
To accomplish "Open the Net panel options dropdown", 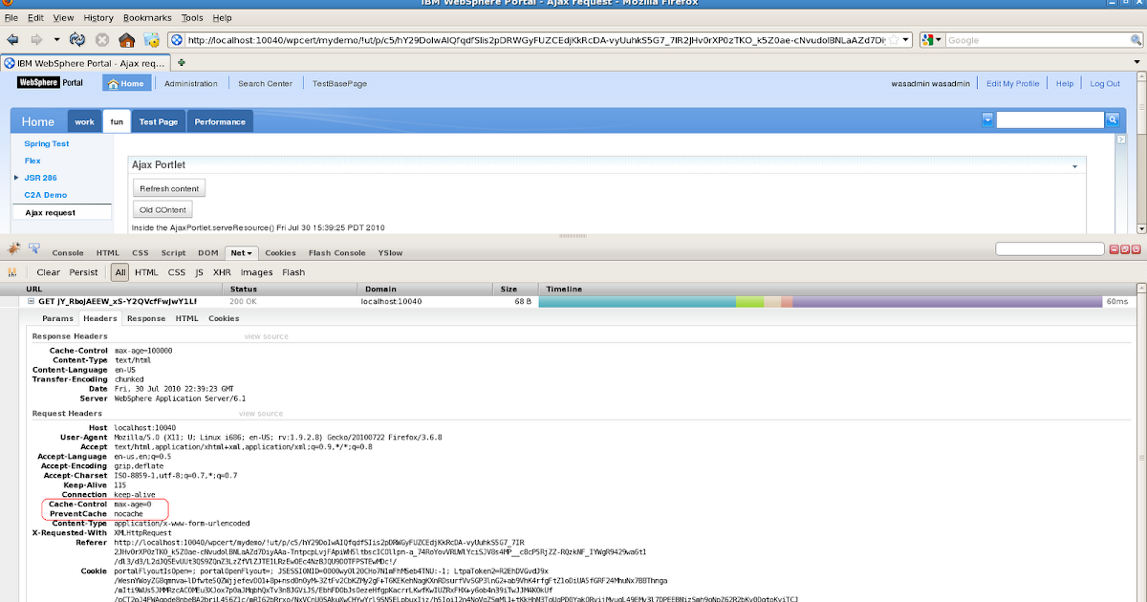I will [x=249, y=253].
